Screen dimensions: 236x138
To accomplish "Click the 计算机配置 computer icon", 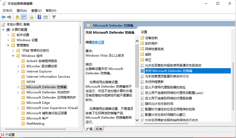I will click(x=8, y=30).
